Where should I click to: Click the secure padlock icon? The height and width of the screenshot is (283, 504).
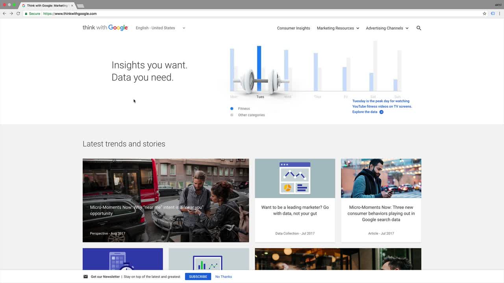[x=26, y=13]
